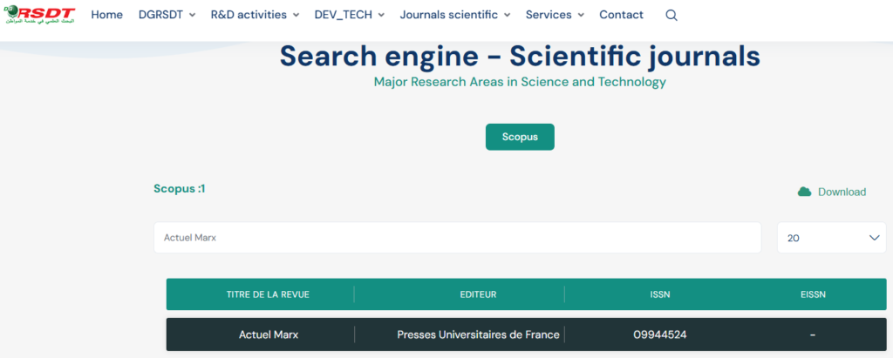The image size is (893, 358).
Task: Click the Scopus button
Action: point(520,137)
